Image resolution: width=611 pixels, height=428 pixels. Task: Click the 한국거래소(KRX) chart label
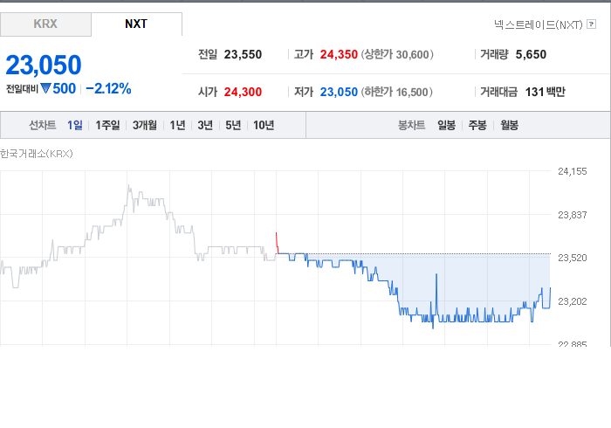37,154
